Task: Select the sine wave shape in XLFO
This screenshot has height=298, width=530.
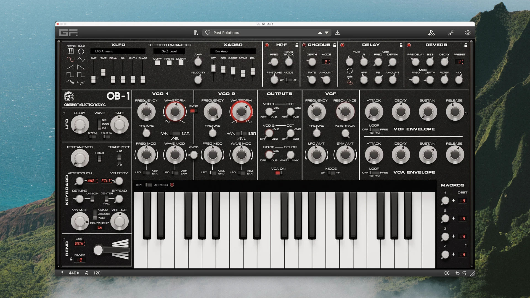Action: point(71,60)
